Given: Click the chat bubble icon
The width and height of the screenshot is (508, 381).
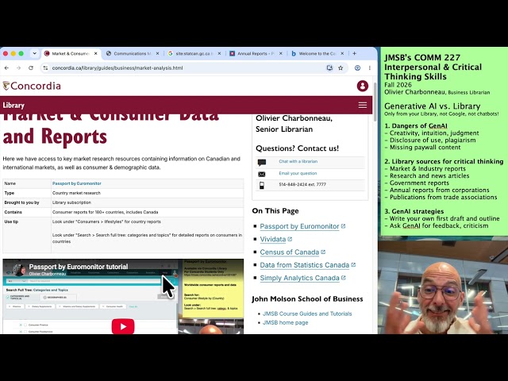Looking at the screenshot, I should click(262, 162).
